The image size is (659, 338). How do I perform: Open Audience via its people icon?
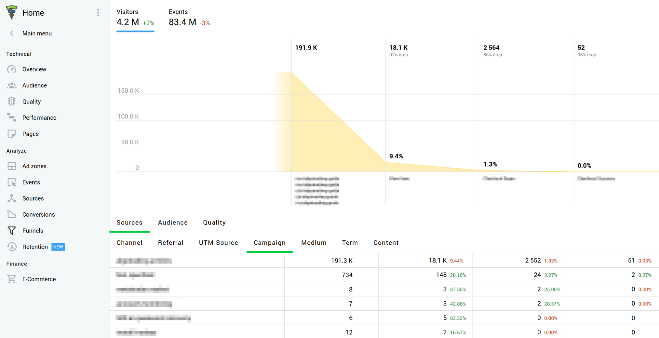point(12,85)
